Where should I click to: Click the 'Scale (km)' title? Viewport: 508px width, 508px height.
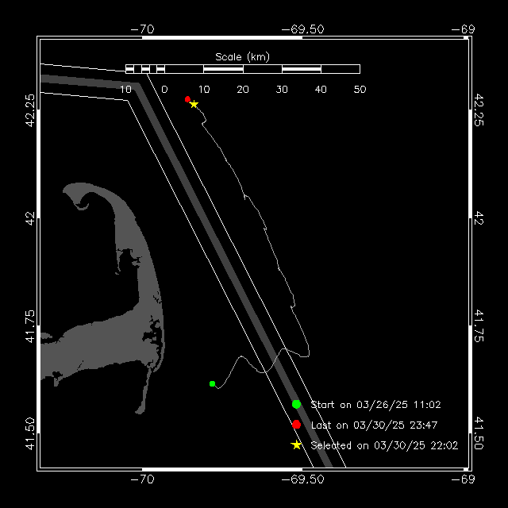[242, 57]
